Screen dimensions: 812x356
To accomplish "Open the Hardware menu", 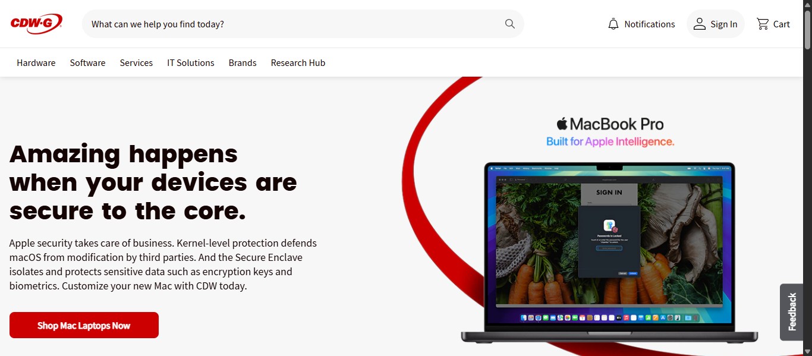I will 36,62.
